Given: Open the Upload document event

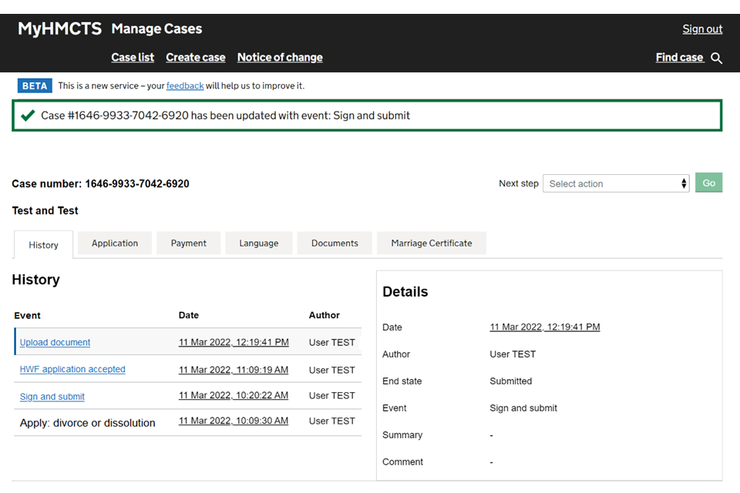Looking at the screenshot, I should pos(55,343).
